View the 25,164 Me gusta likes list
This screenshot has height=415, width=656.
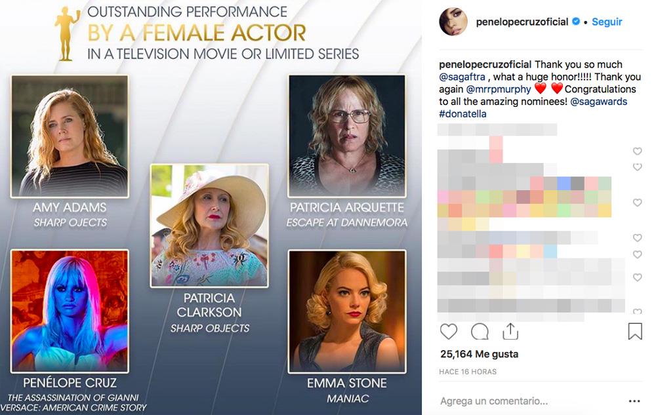(x=479, y=354)
